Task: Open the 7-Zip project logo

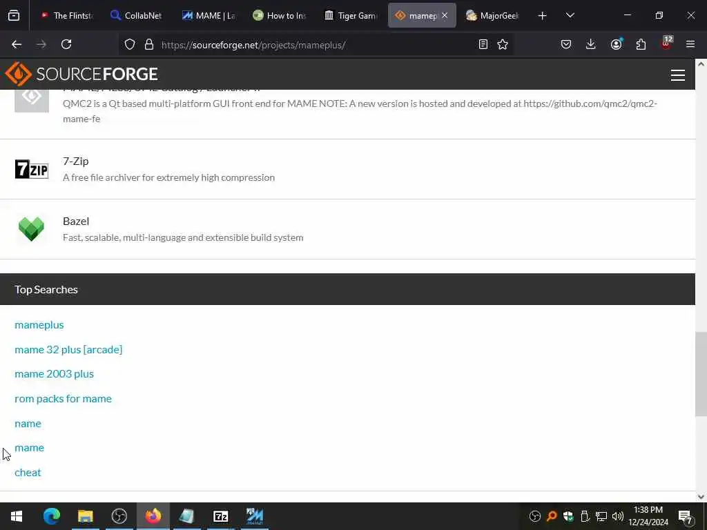Action: coord(32,169)
